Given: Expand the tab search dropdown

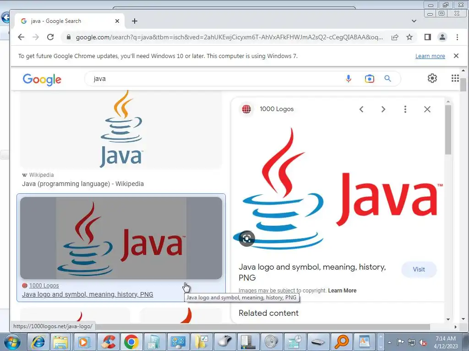Looking at the screenshot, I should pos(414,21).
